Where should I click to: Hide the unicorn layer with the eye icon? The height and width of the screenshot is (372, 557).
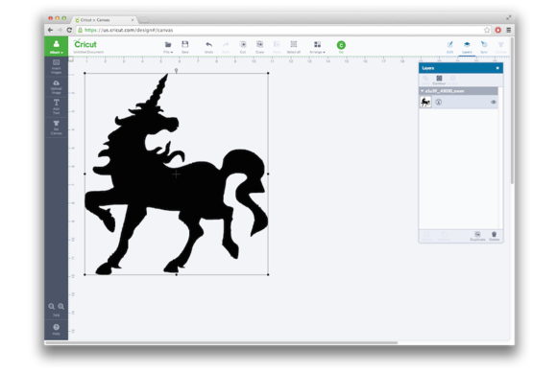point(494,103)
